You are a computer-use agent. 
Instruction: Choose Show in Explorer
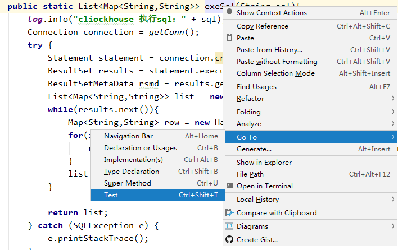[x=264, y=163]
